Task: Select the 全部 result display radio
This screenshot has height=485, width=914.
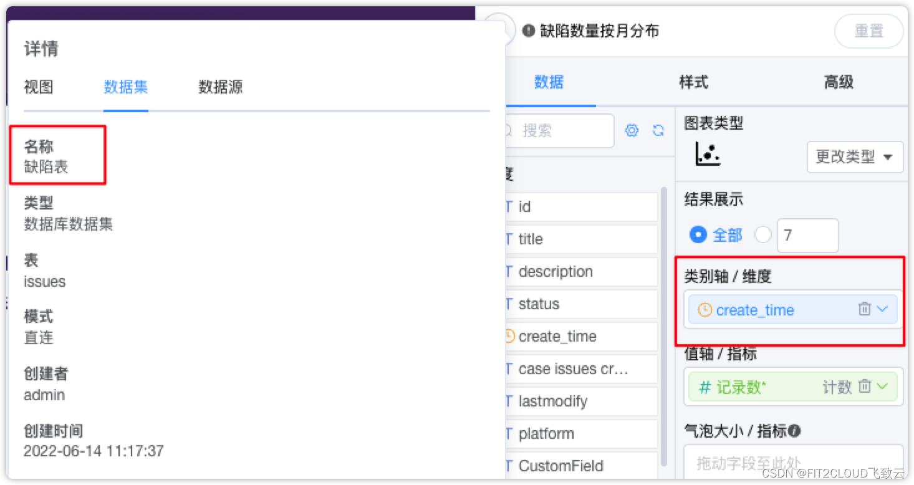Action: [698, 235]
